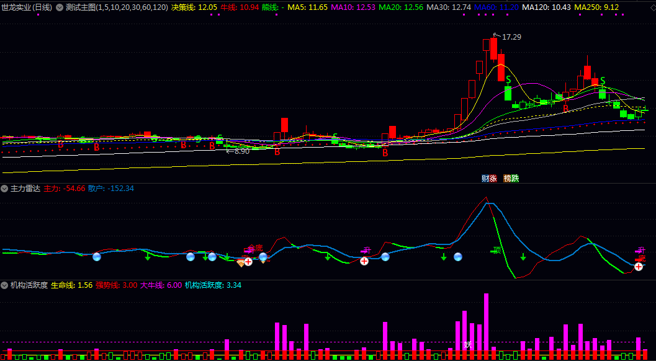Click the 8.90 low price label
The width and height of the screenshot is (656, 361).
[242, 151]
